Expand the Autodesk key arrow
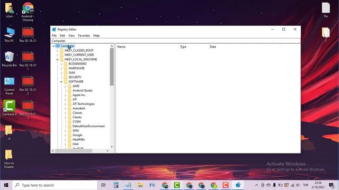Viewport: 339px width, 190px height. point(65,109)
